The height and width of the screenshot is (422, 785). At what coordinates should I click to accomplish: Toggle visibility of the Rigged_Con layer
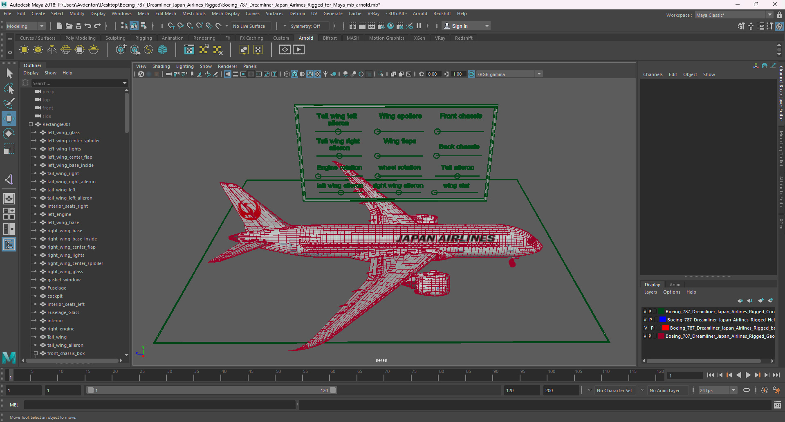pos(645,312)
